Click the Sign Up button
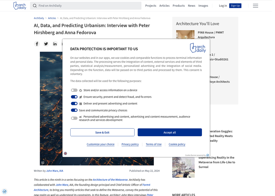The height and width of the screenshot is (196, 275). 235,5
